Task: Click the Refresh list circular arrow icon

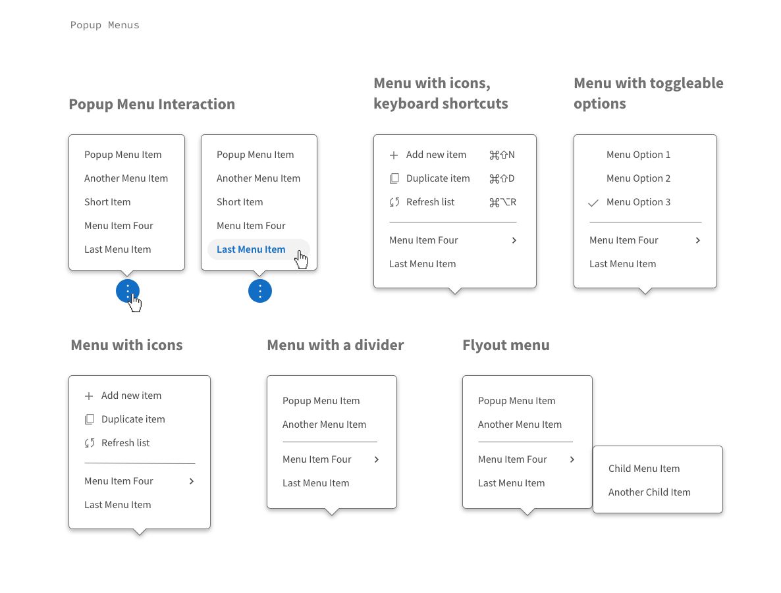Action: pyautogui.click(x=394, y=202)
